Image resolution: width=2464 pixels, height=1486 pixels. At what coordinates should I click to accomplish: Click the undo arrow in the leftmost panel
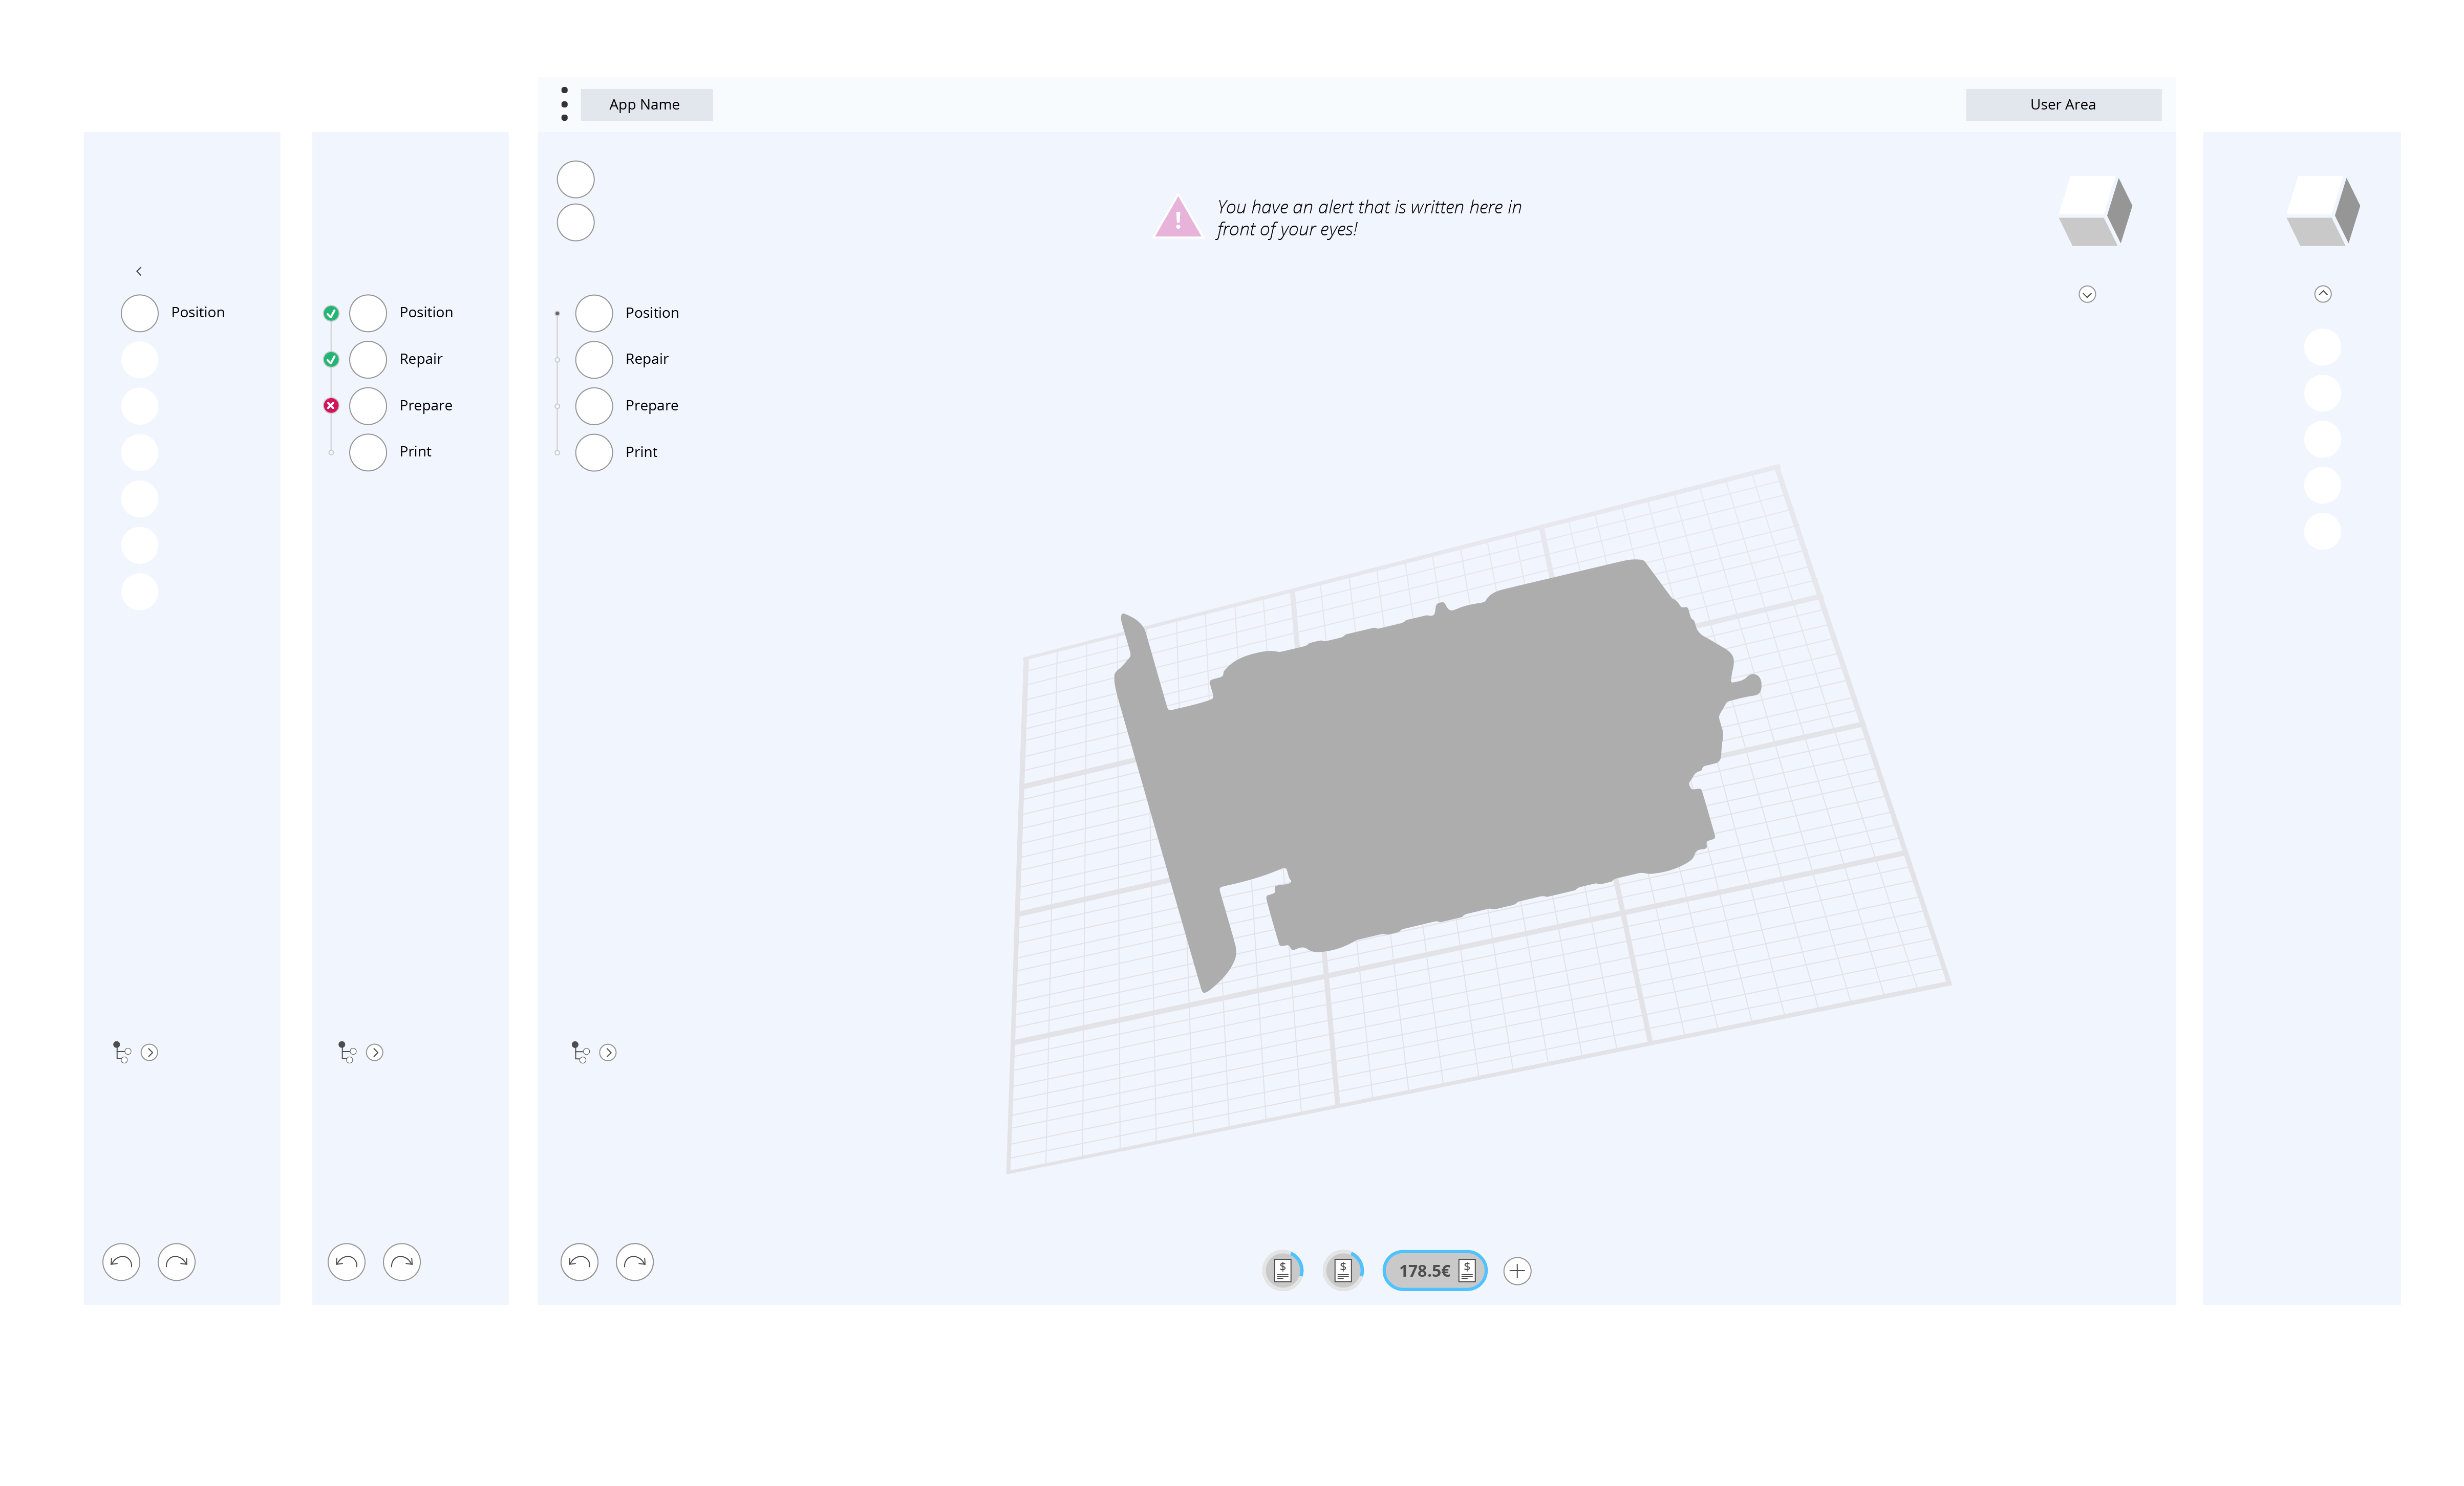coord(120,1262)
